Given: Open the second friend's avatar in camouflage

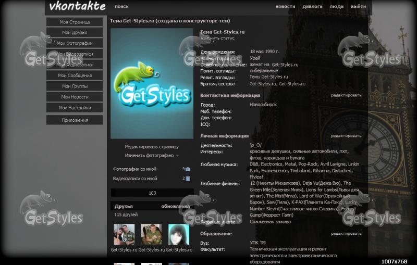Looking at the screenshot, I should click(x=151, y=234).
